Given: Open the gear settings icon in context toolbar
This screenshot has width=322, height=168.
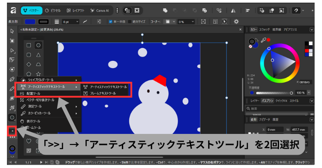Looking at the screenshot, I should (x=236, y=22).
